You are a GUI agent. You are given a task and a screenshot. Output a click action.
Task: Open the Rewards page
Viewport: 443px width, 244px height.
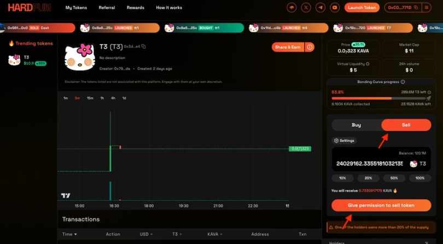[x=135, y=8]
